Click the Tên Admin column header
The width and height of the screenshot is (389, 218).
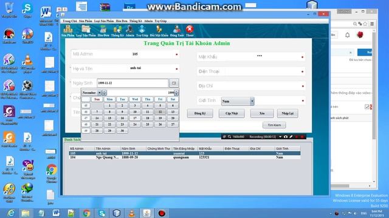point(108,148)
